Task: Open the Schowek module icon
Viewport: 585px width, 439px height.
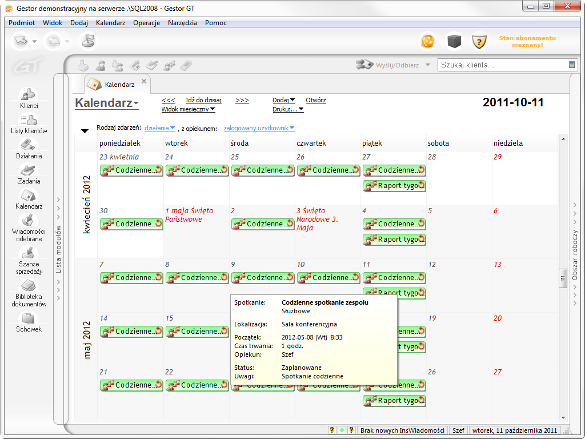Action: 29,319
